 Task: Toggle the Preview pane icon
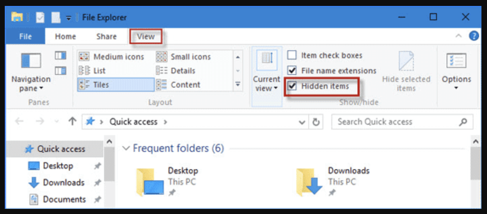[x=60, y=56]
